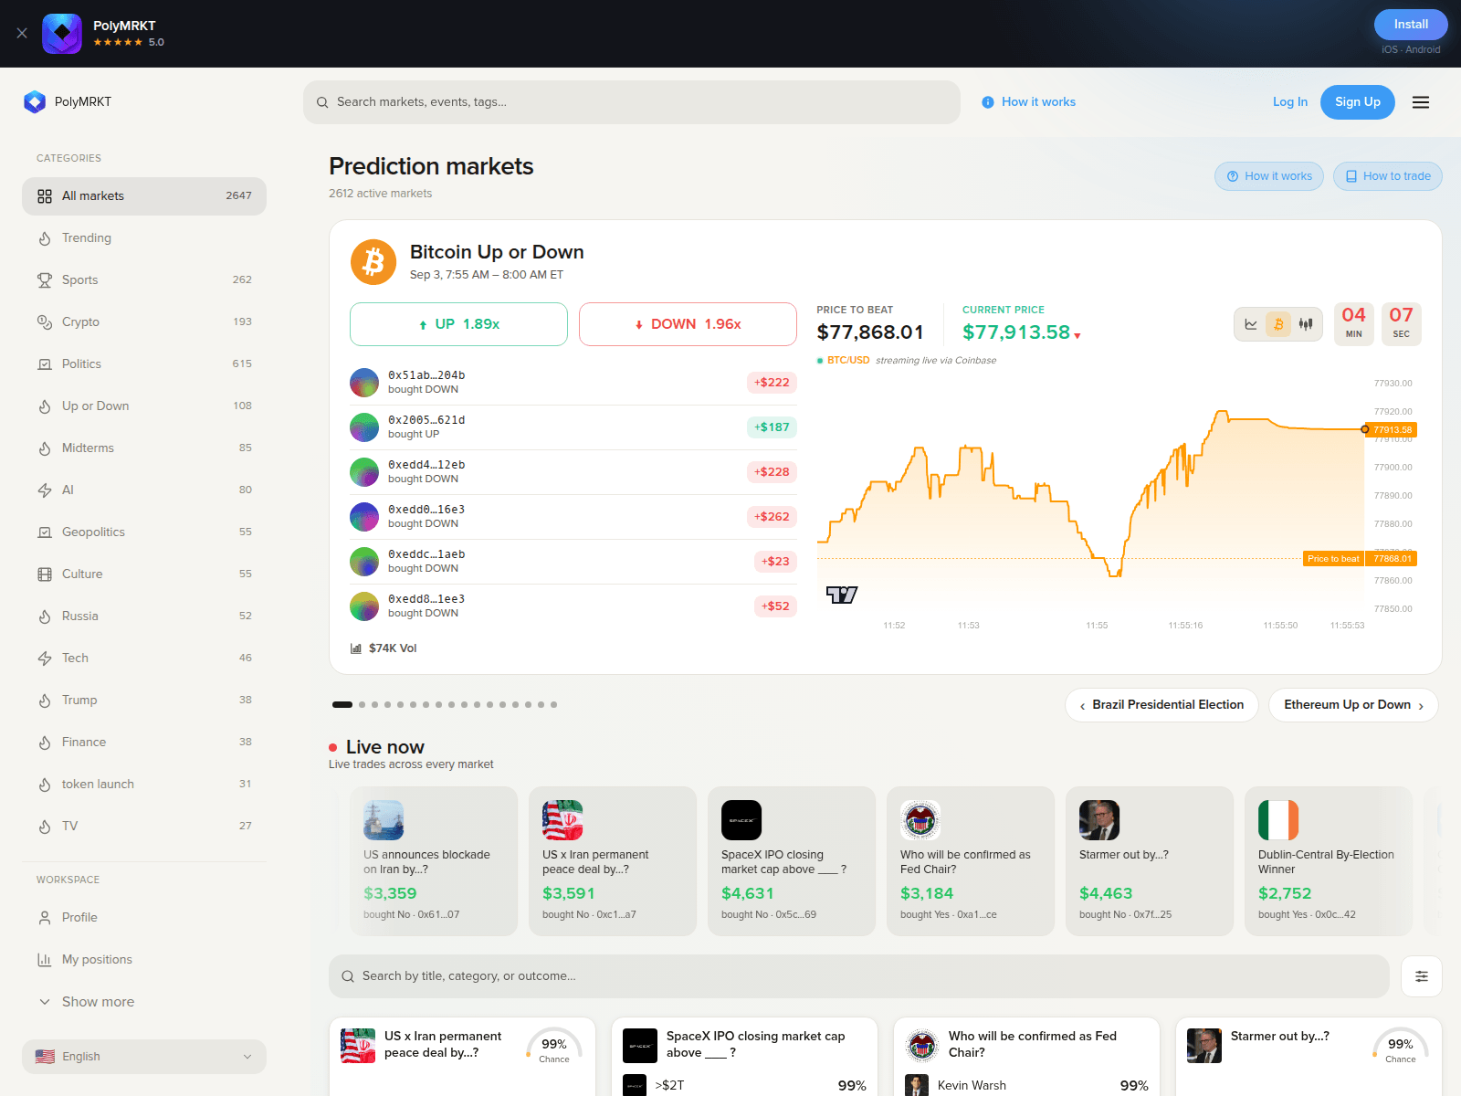Click the Tech lightning icon

(x=45, y=659)
